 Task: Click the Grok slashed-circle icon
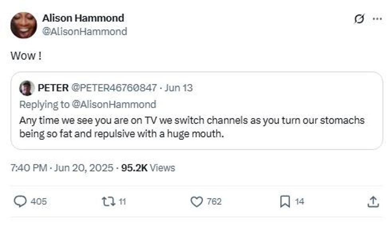tap(359, 19)
